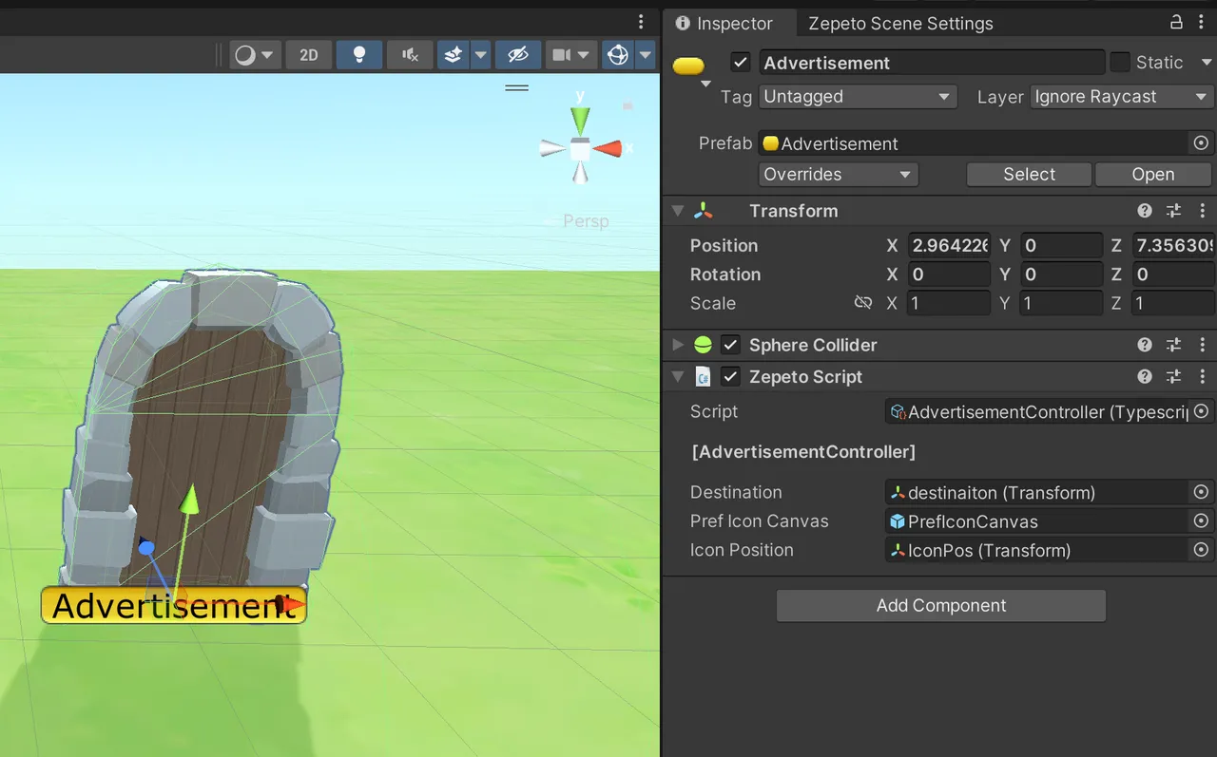
Task: Open the Tag dropdown showing Untagged
Action: click(x=858, y=96)
